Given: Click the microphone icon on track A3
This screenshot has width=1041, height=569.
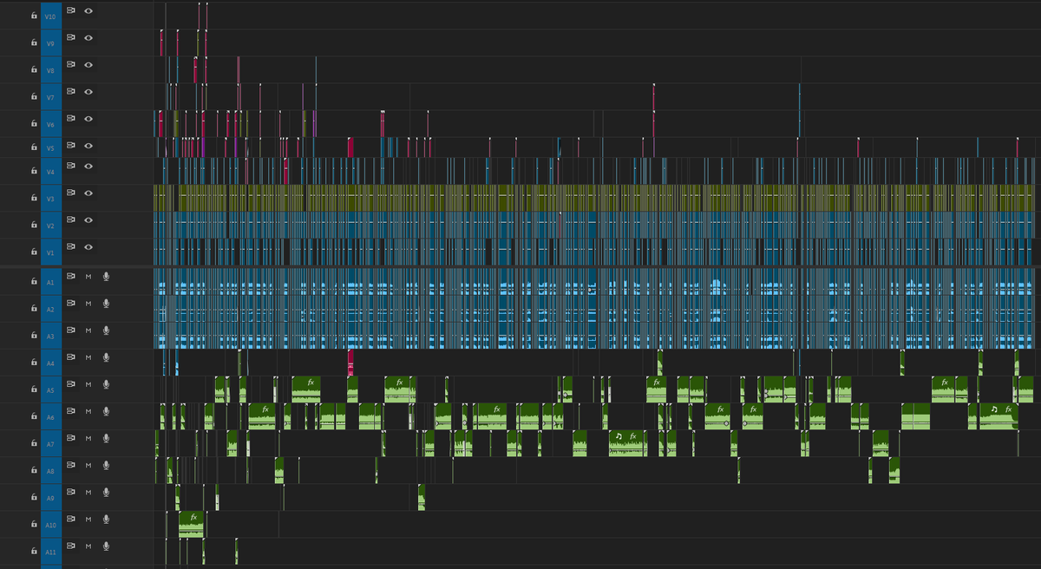Looking at the screenshot, I should (106, 330).
